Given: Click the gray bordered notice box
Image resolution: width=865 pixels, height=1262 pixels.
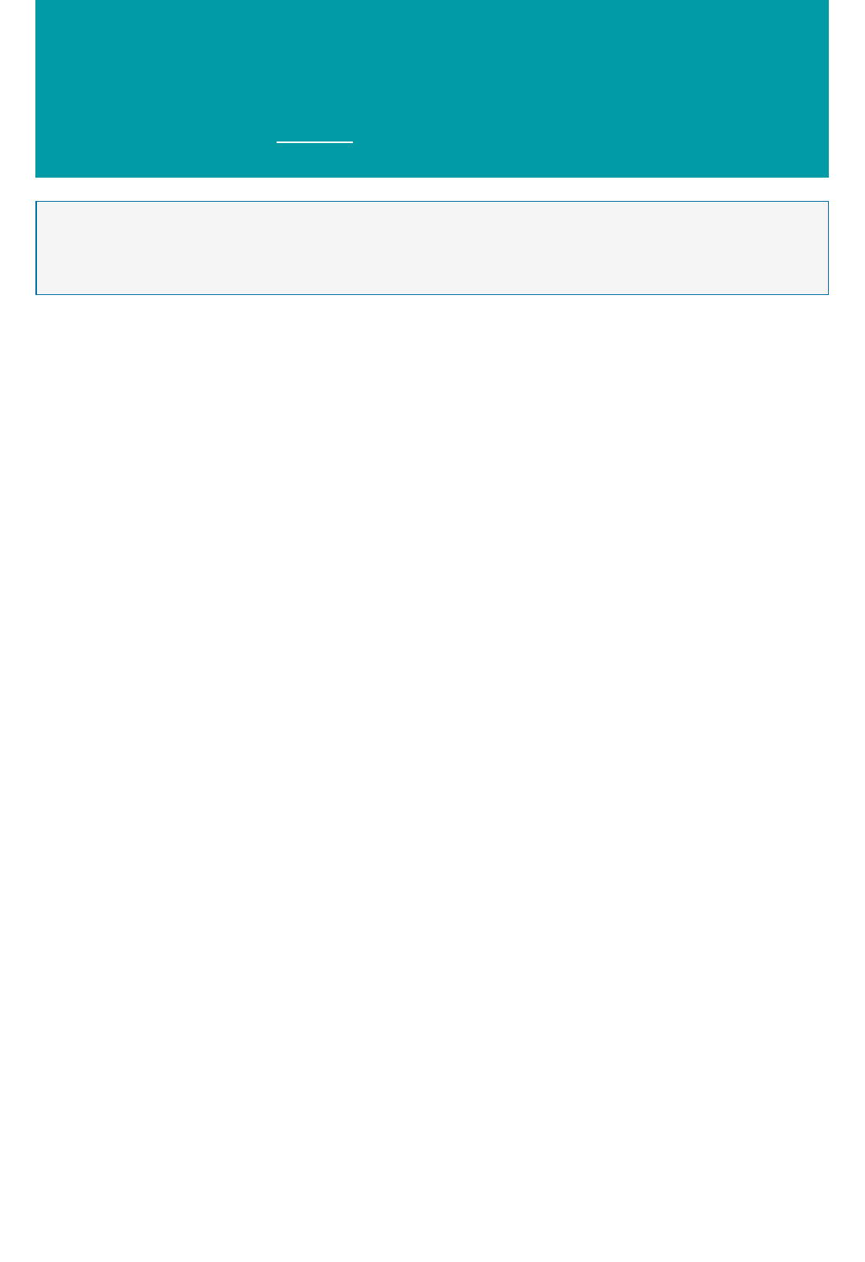Looking at the screenshot, I should tap(432, 248).
